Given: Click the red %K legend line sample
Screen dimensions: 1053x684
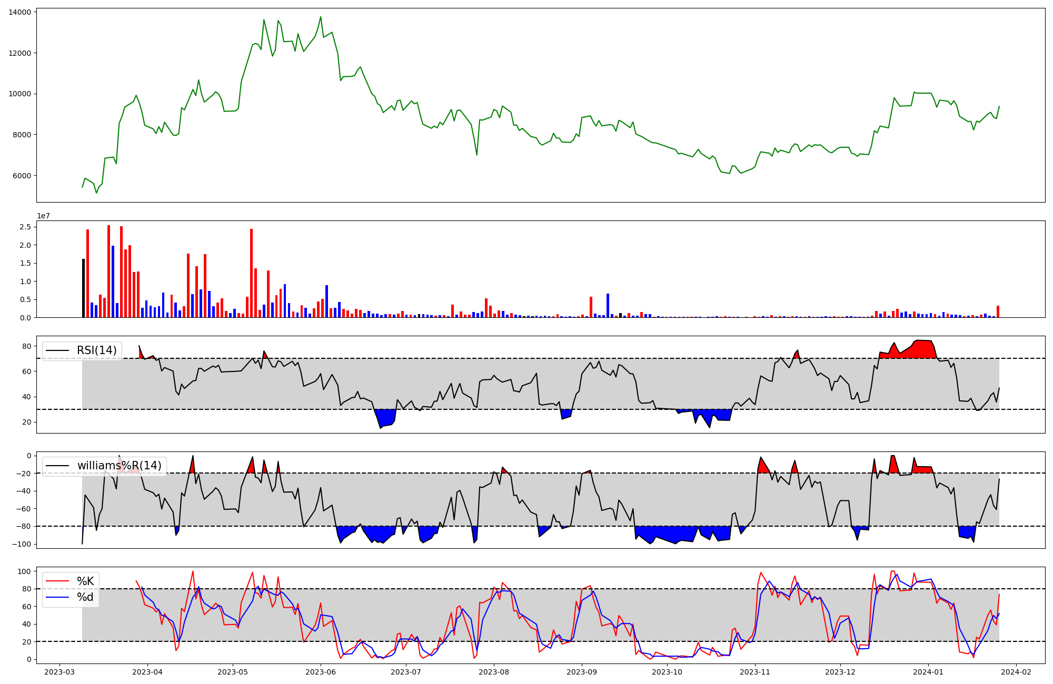Looking at the screenshot, I should tap(57, 581).
